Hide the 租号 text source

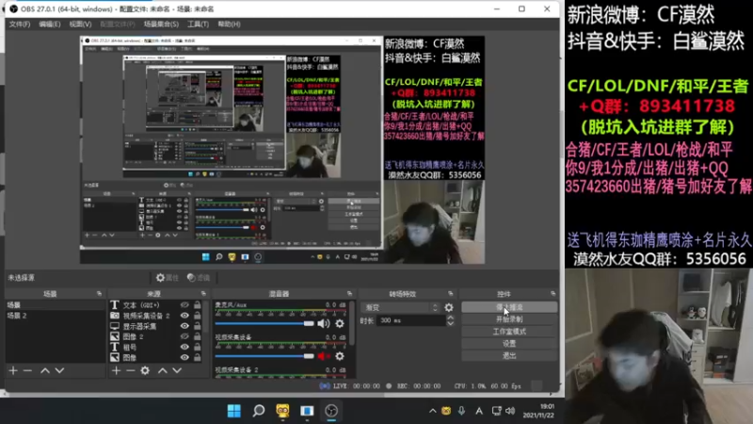(184, 347)
